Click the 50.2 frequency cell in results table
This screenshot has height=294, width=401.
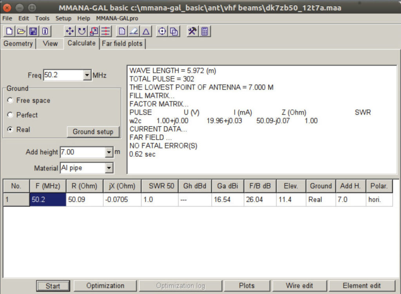click(47, 200)
